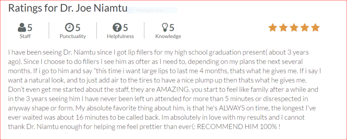Click the Ratings for Dr. Joe Niamtu heading

pyautogui.click(x=68, y=8)
